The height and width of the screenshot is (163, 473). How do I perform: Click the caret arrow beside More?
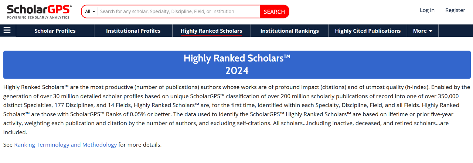coord(431,31)
